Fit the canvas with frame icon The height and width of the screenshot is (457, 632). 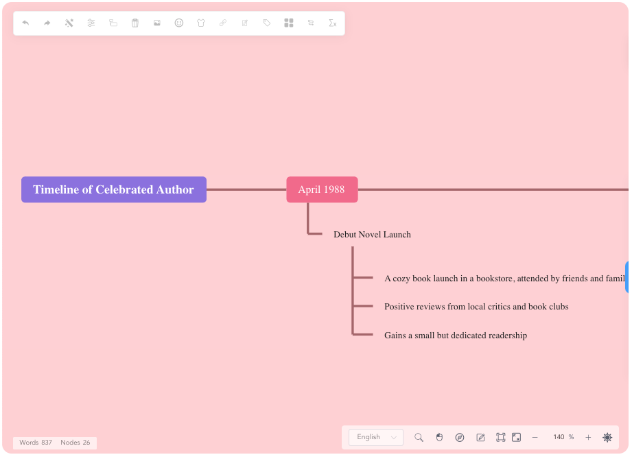click(x=501, y=438)
